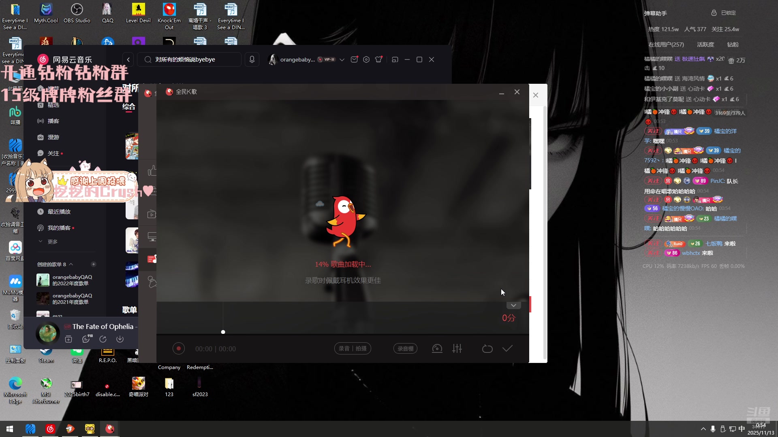
Task: Switch to the 活跃度 tab
Action: (705, 45)
